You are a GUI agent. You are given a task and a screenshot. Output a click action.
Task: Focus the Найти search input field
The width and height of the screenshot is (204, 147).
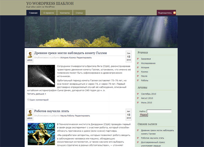pyautogui.click(x=159, y=111)
